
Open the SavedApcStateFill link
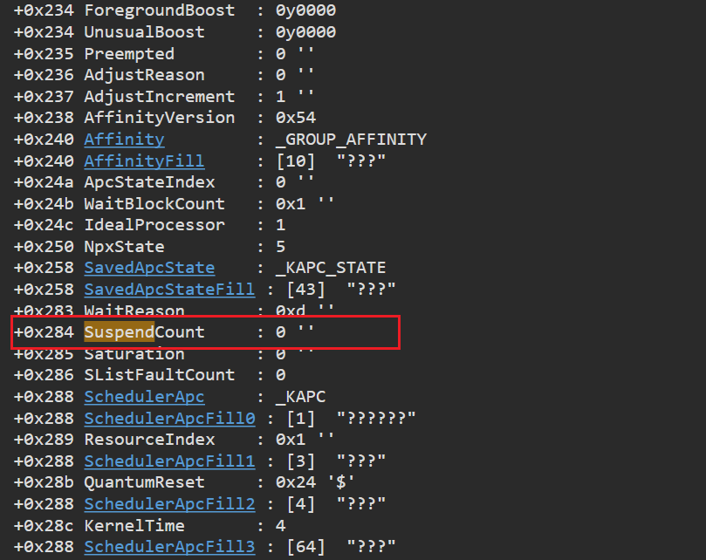point(169,289)
